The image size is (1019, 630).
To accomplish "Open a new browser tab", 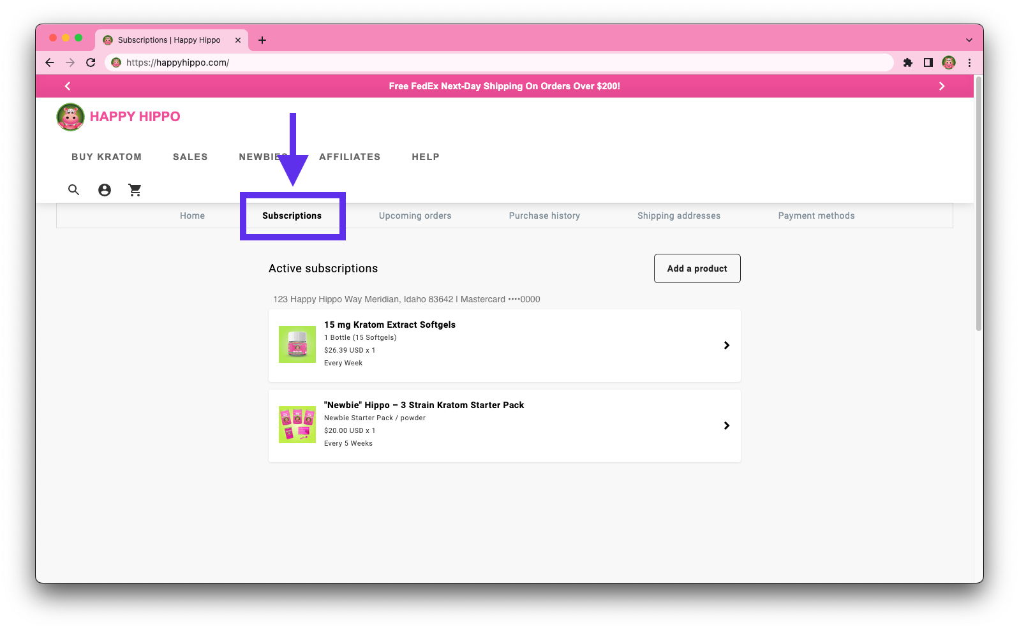I will tap(262, 40).
